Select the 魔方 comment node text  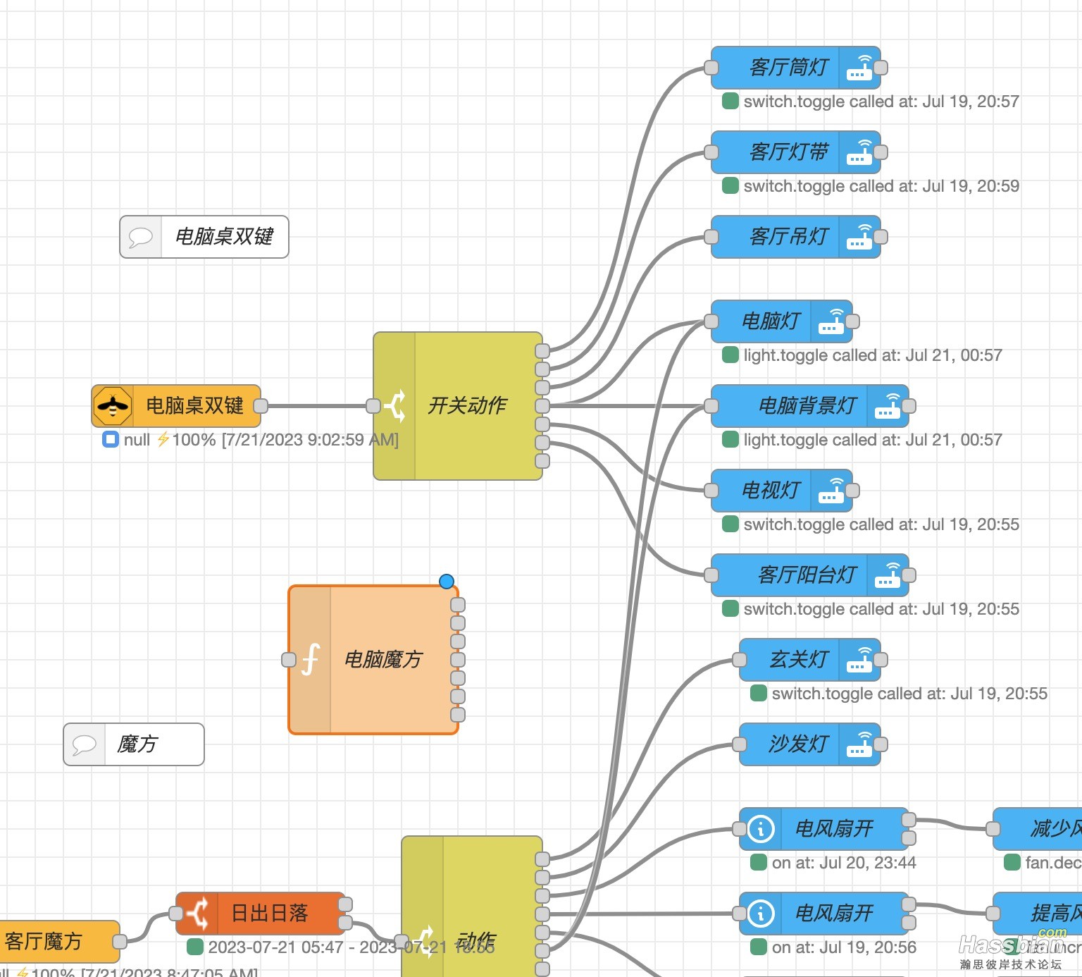(137, 744)
